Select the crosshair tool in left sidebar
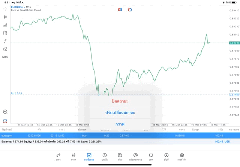The image size is (240, 167). (5, 9)
